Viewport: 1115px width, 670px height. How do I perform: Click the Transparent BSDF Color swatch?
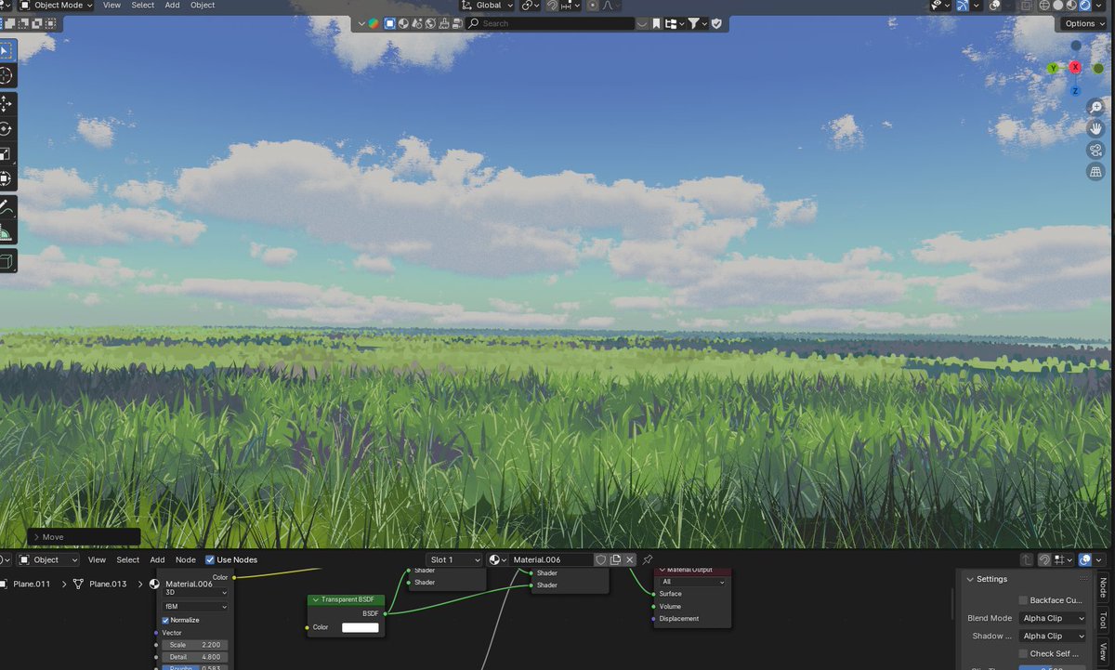(361, 627)
